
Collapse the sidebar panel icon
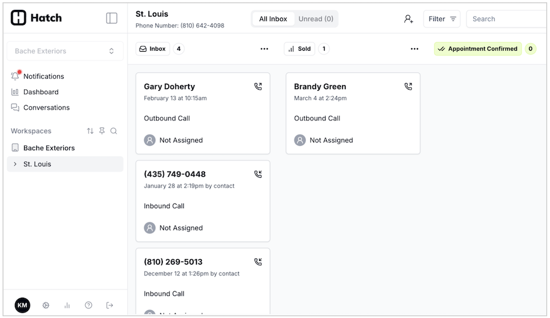point(112,18)
